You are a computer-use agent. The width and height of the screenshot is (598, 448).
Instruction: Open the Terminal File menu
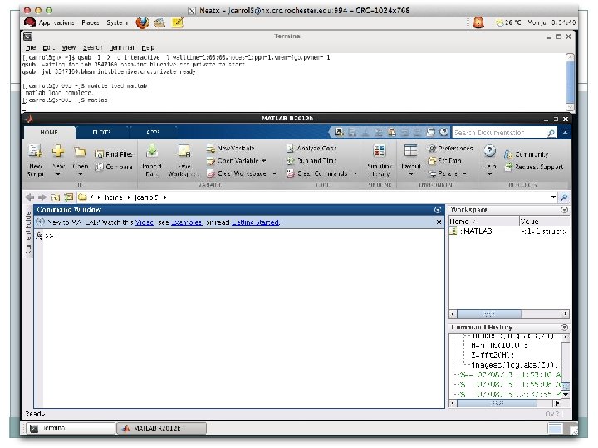(31, 47)
